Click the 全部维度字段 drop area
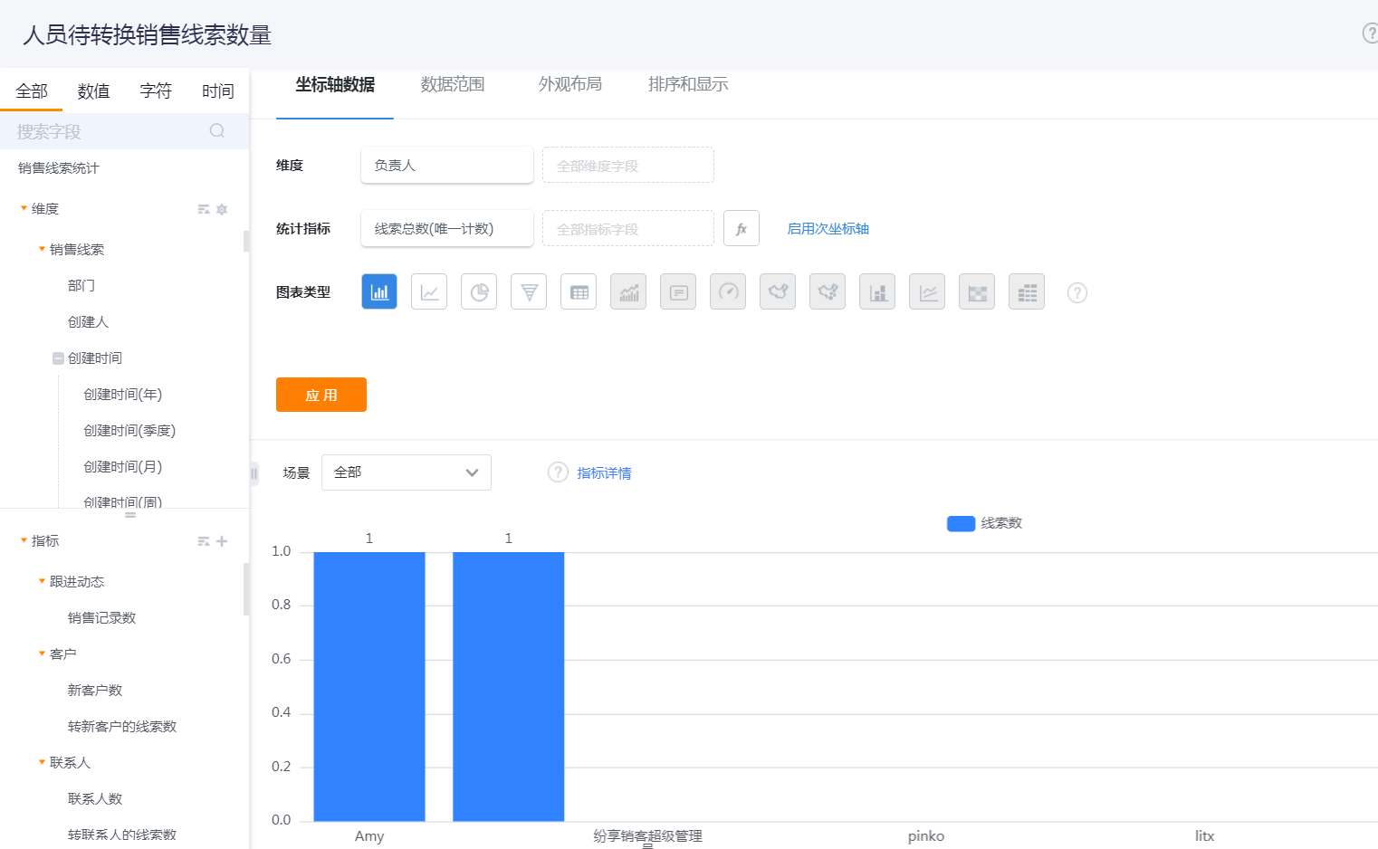Viewport: 1378px width, 849px height. 628,165
